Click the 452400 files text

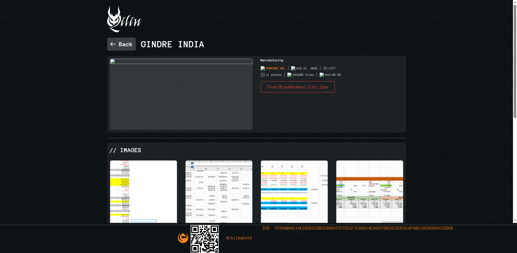(303, 75)
